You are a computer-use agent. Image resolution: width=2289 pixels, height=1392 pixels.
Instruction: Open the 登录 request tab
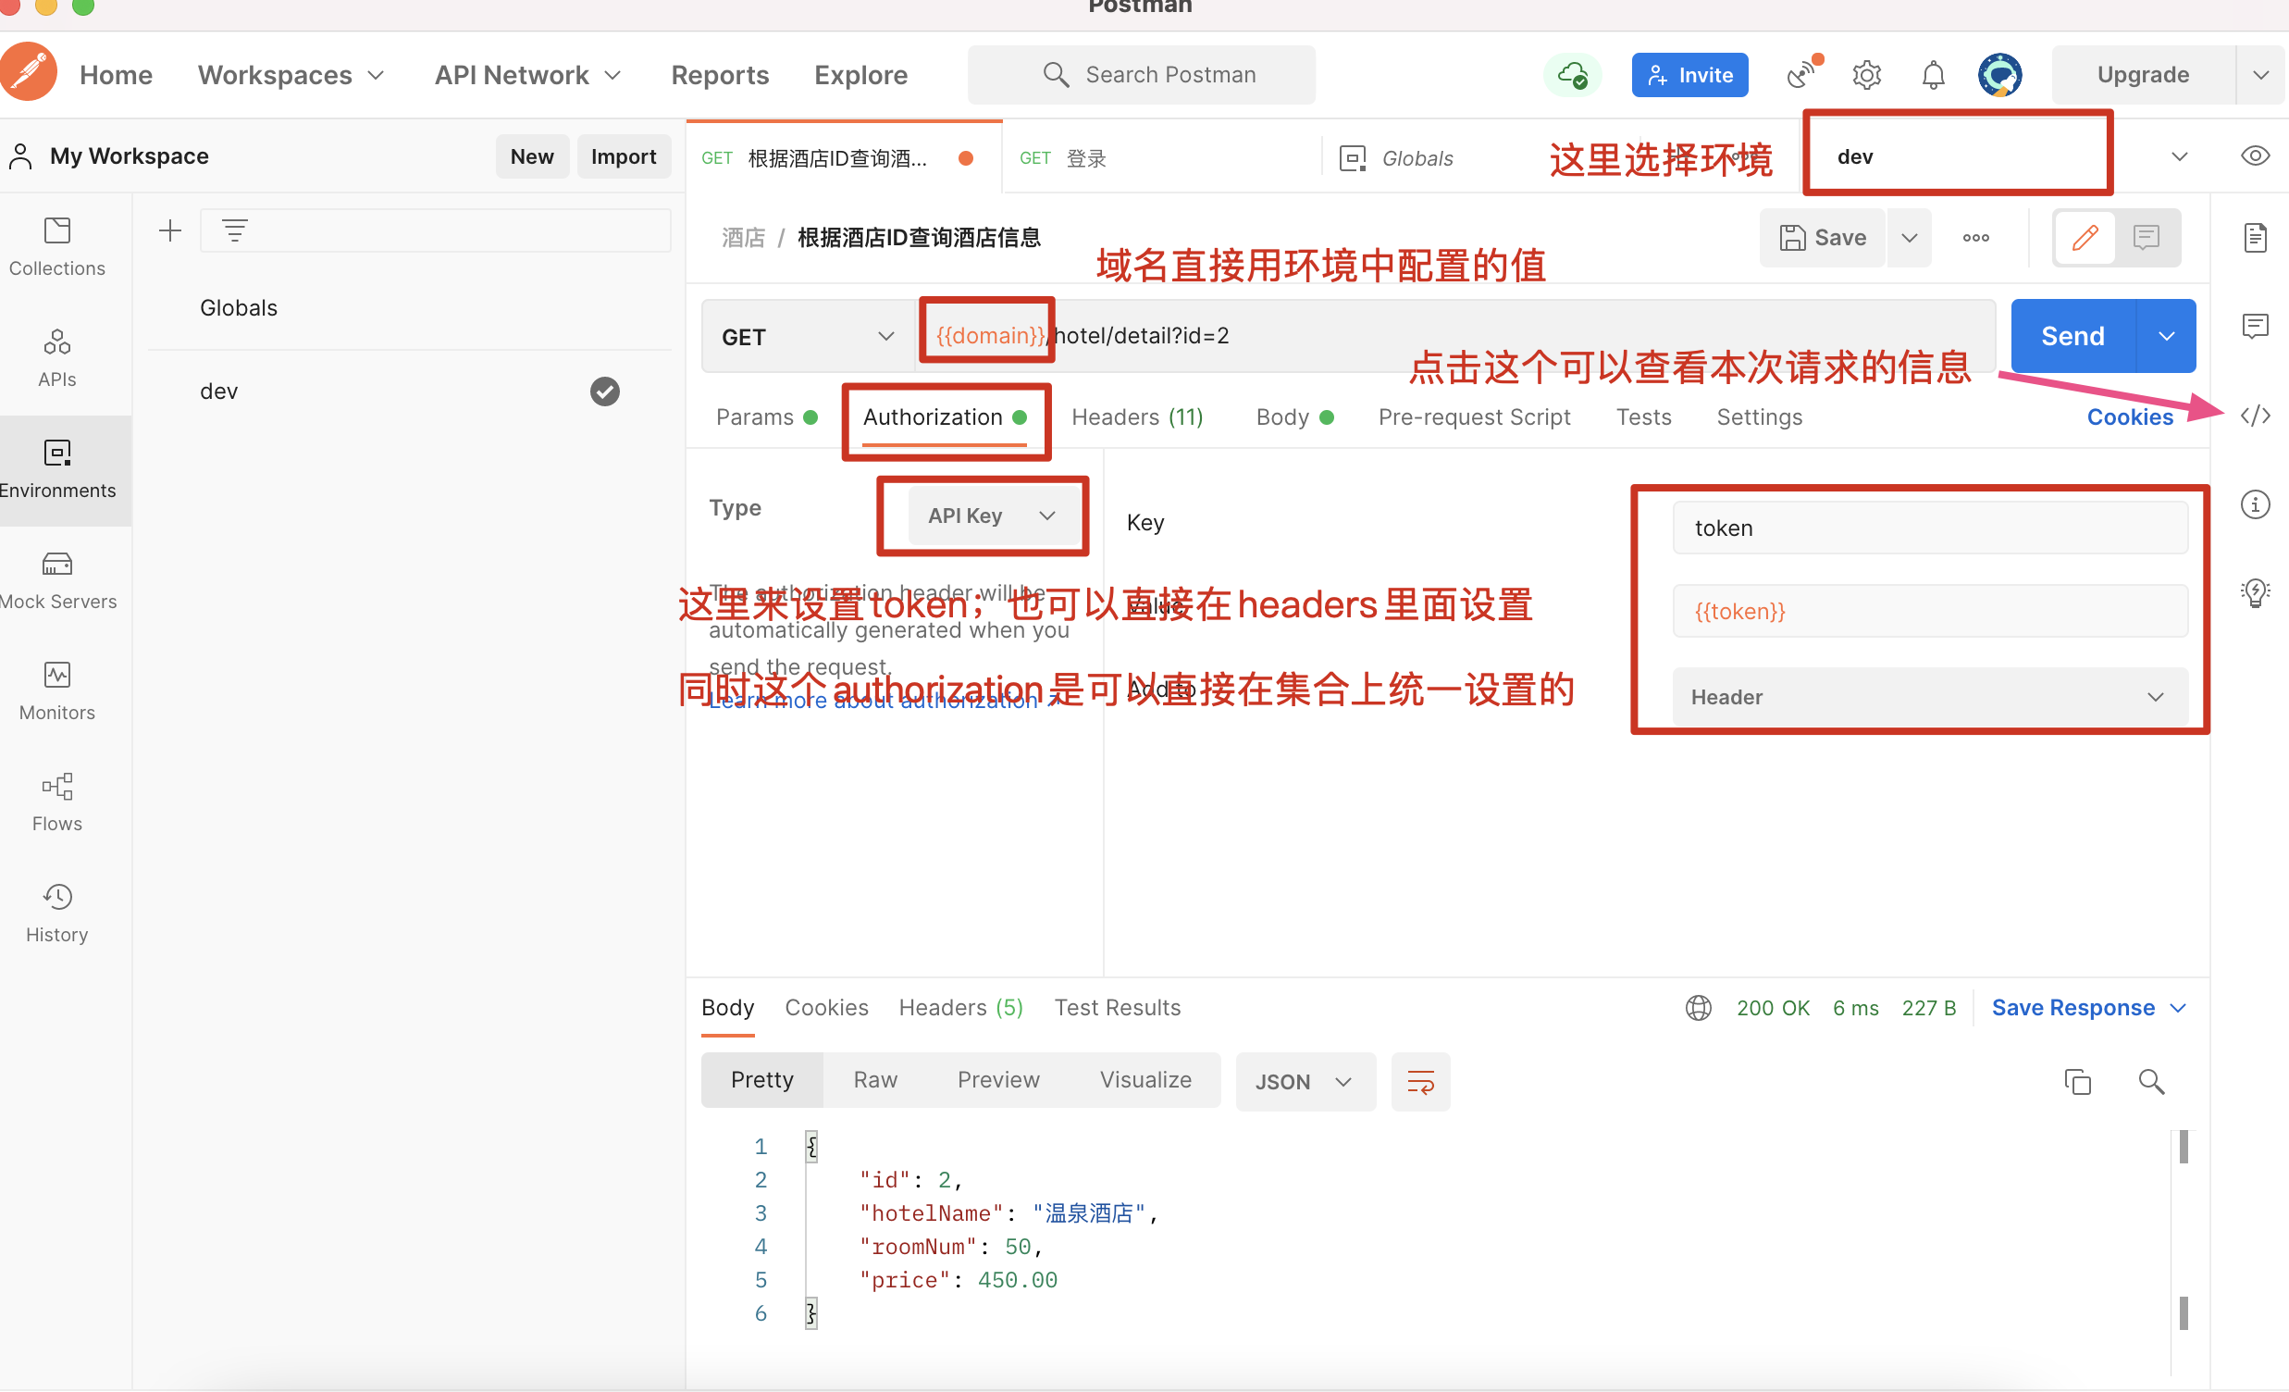pos(1162,158)
